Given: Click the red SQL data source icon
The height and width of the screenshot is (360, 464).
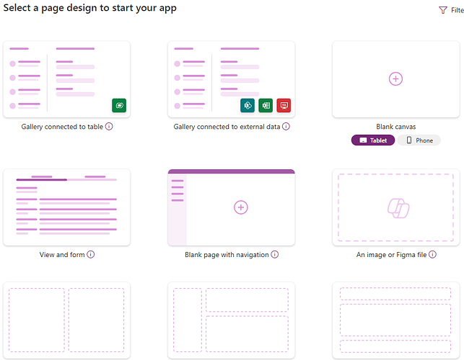Looking at the screenshot, I should click(x=284, y=105).
